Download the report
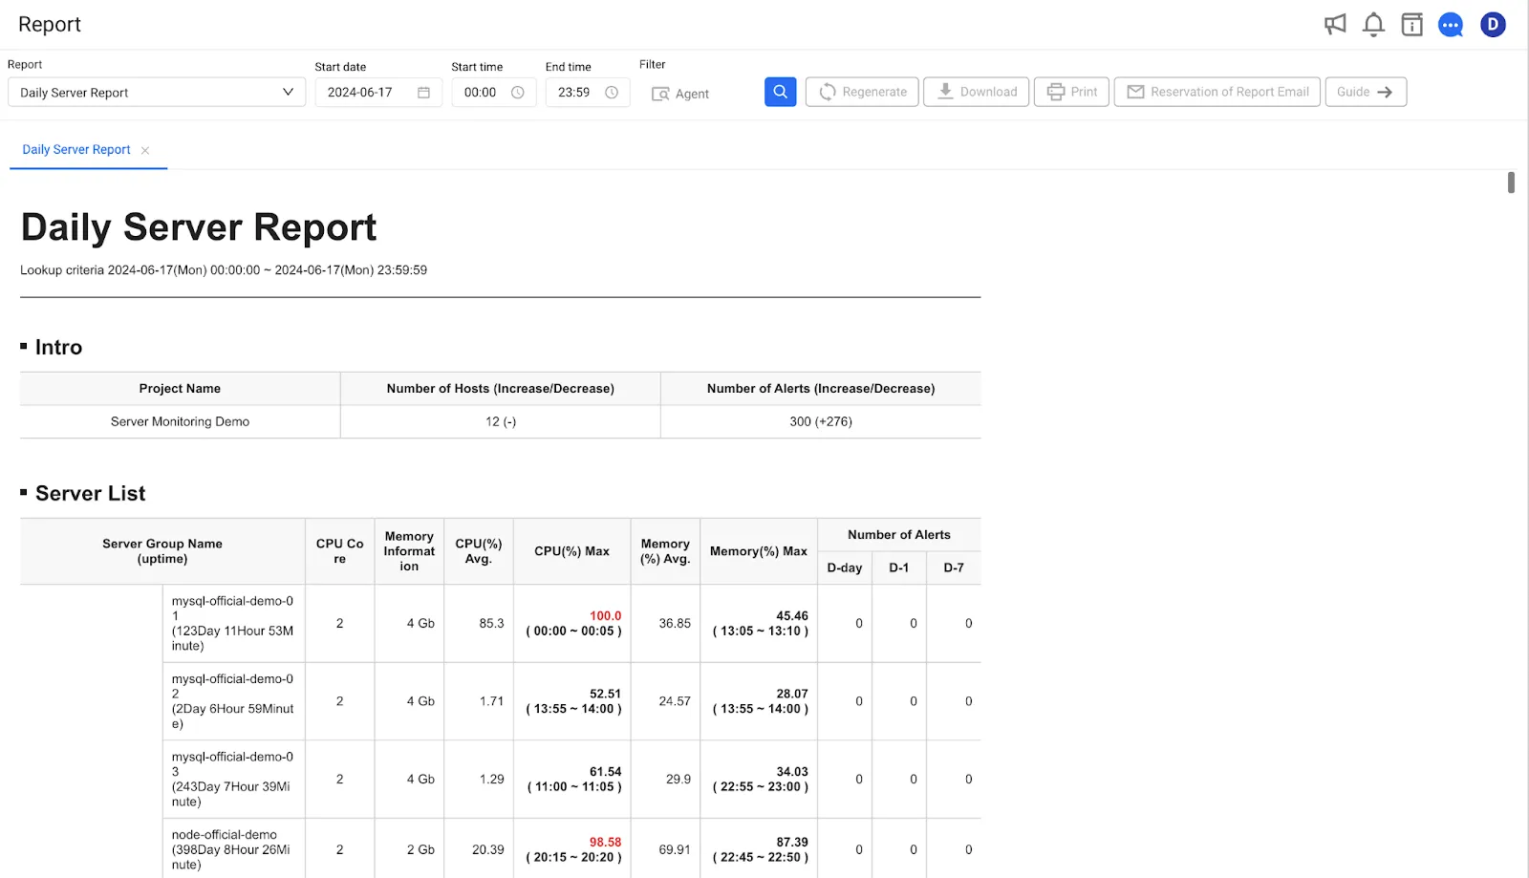The height and width of the screenshot is (878, 1529). (976, 92)
